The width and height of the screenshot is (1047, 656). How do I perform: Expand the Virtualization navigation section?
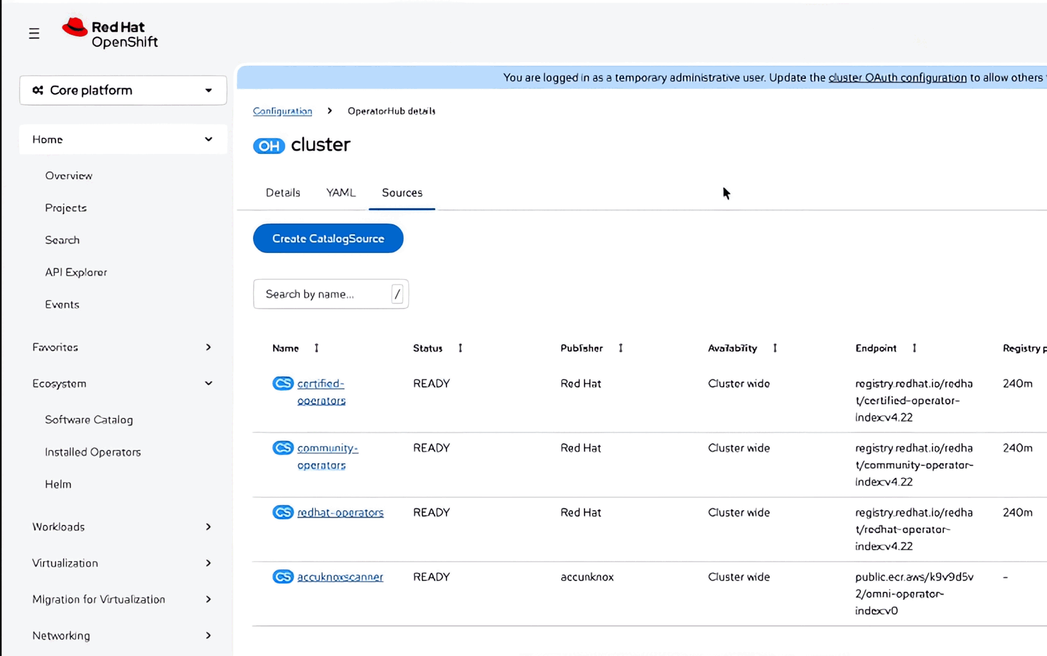[123, 563]
